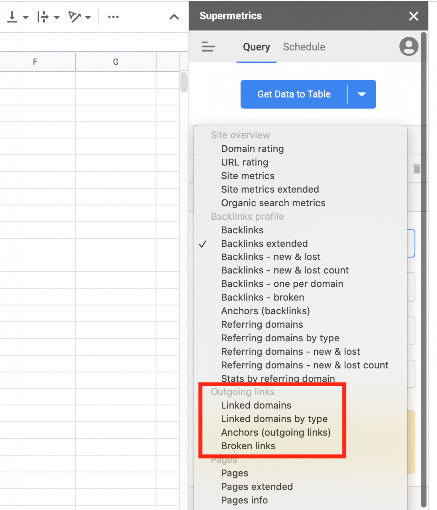Select Broken links under Outgoing links
This screenshot has height=510, width=437.
point(248,446)
